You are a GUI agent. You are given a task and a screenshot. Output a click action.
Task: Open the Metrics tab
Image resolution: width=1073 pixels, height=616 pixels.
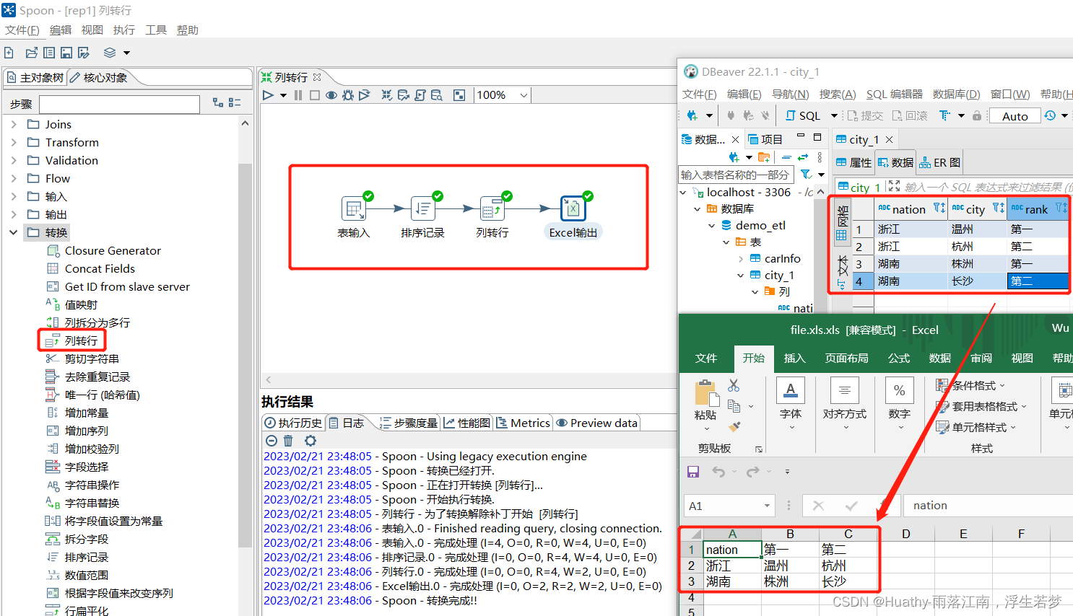coord(524,423)
